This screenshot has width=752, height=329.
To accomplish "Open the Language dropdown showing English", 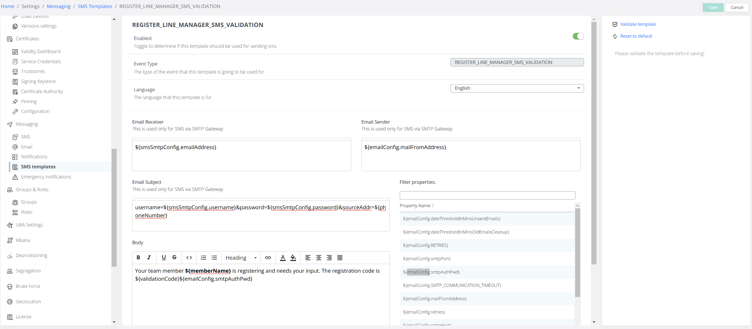I will point(517,88).
